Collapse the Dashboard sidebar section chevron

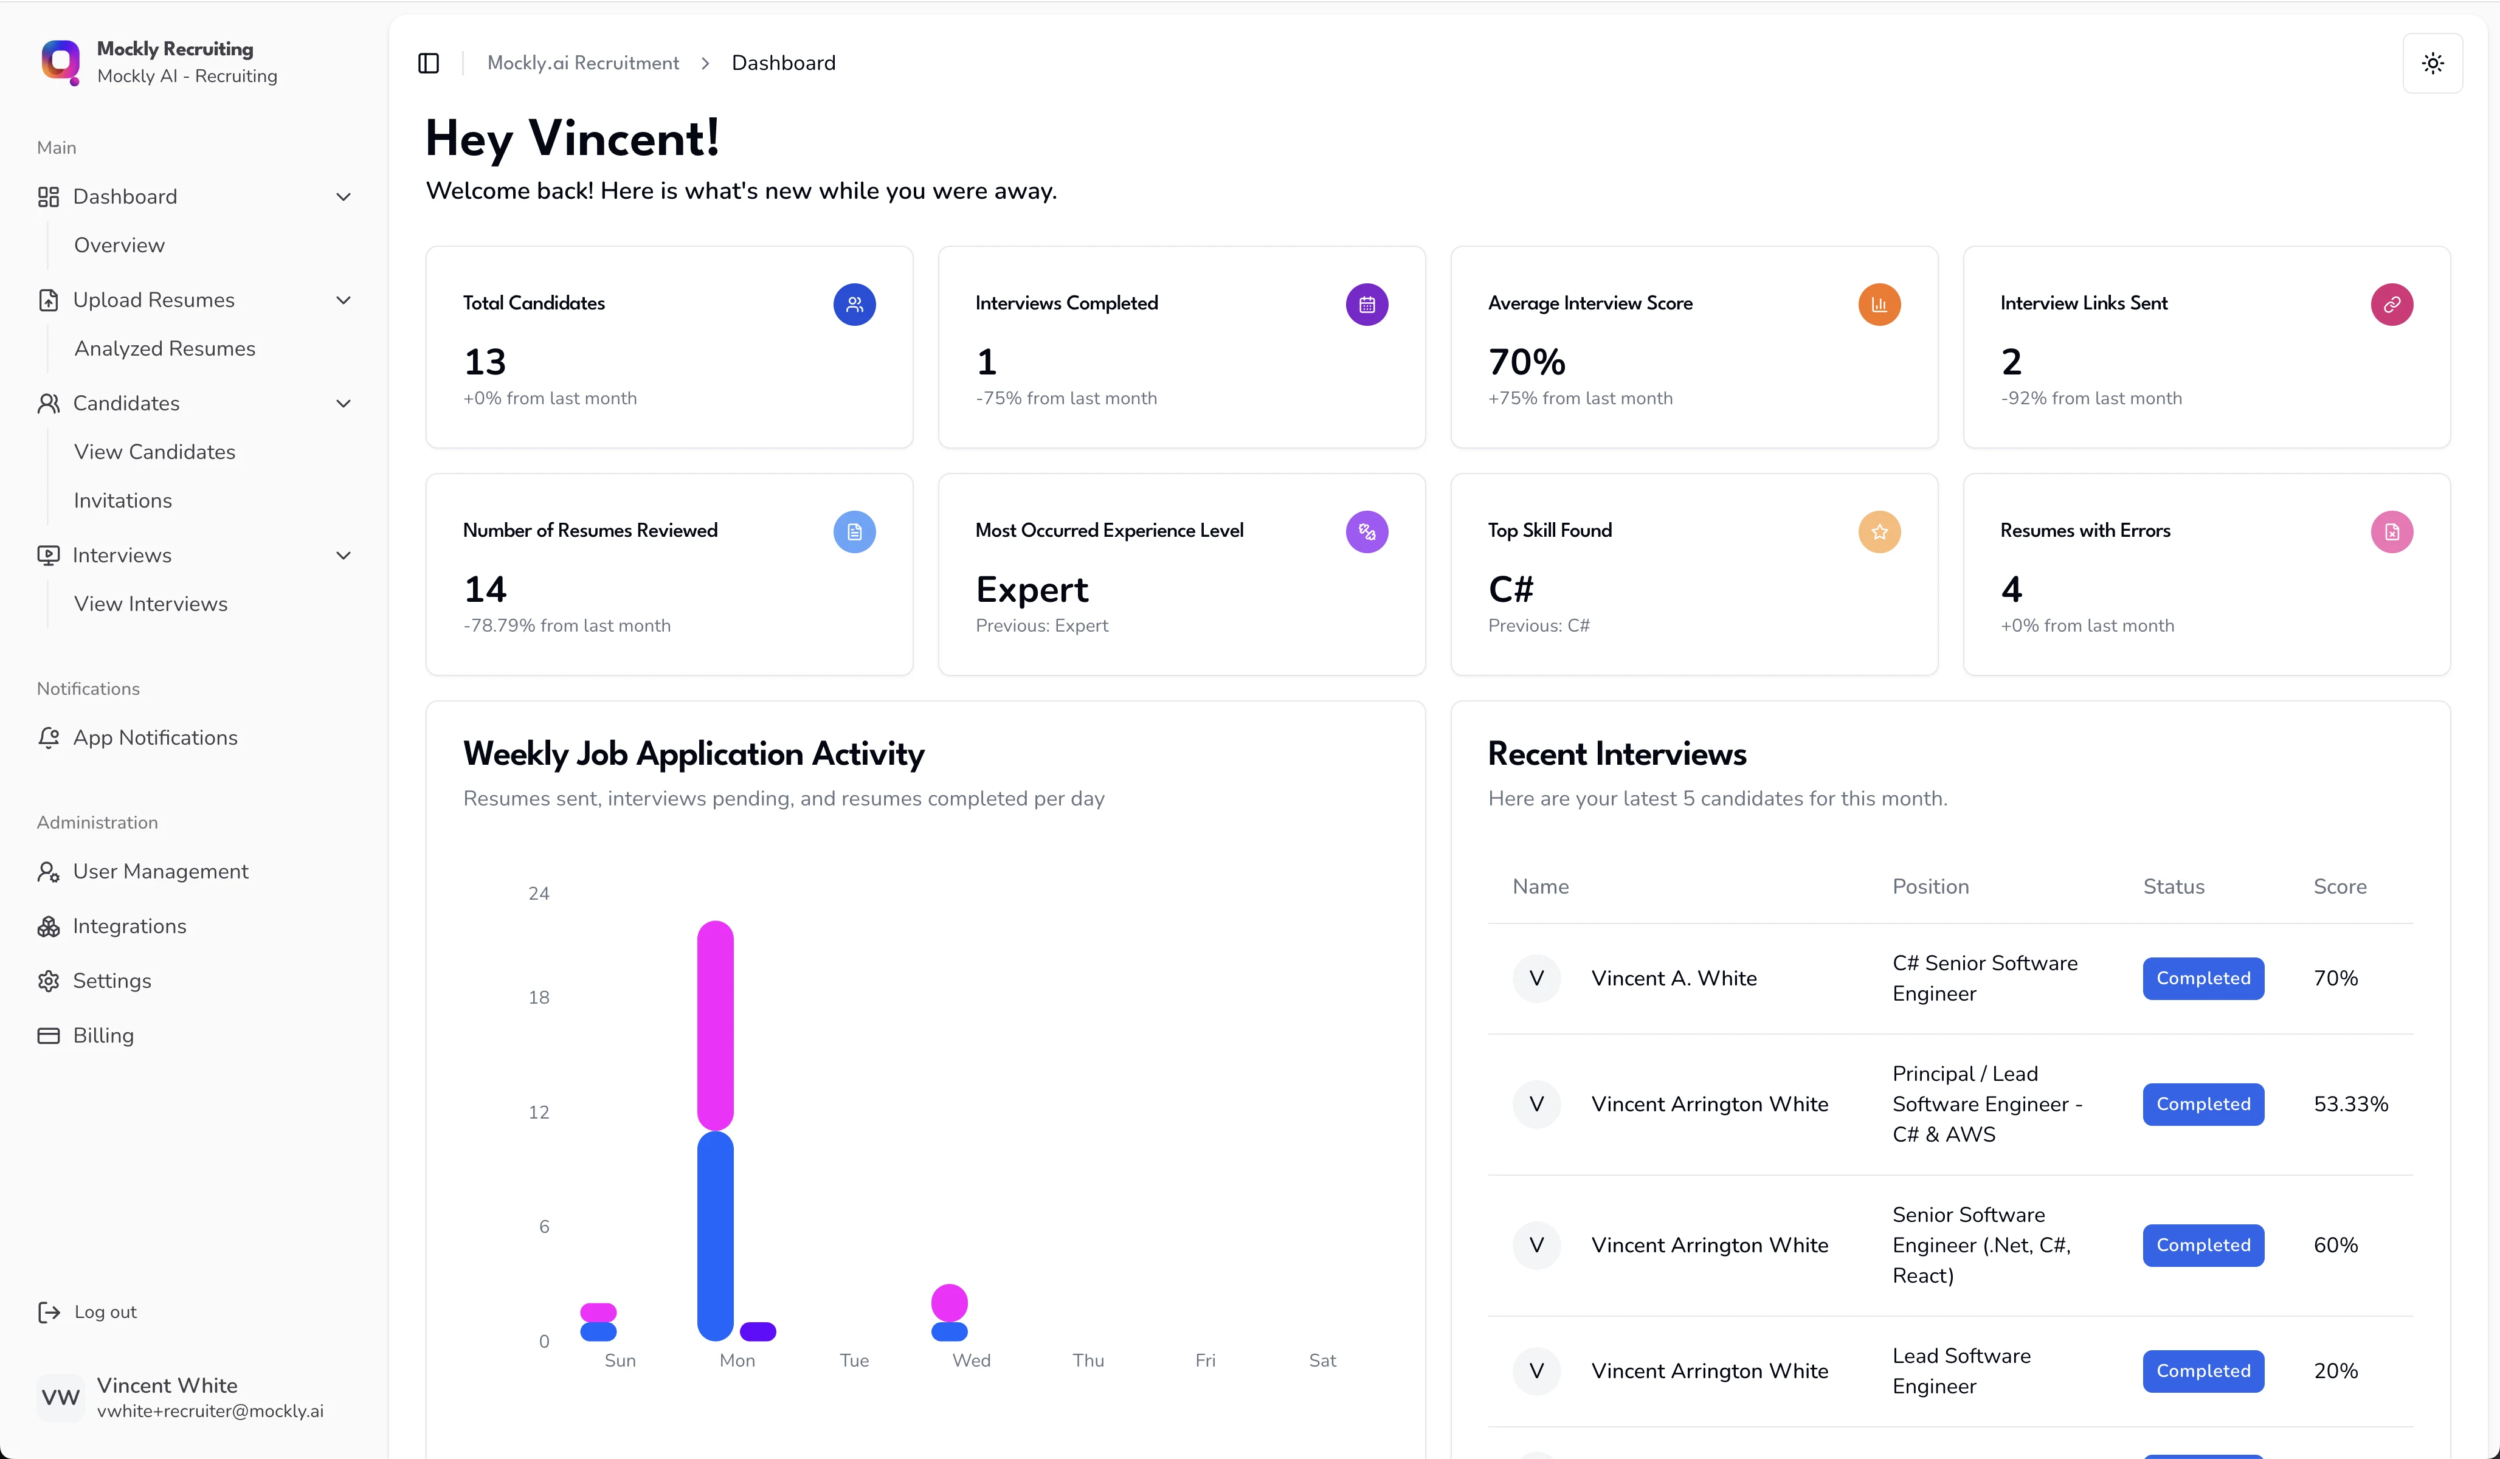(x=344, y=196)
